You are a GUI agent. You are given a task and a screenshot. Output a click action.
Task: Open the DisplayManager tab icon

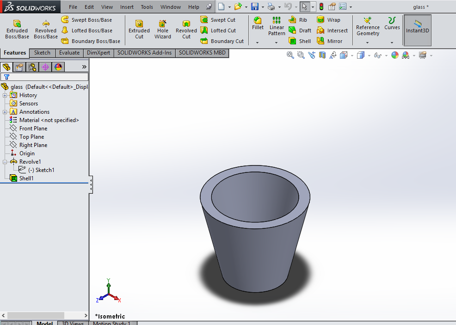click(x=58, y=67)
